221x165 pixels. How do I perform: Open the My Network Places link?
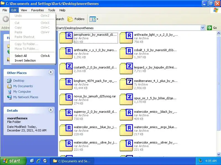point(26,97)
